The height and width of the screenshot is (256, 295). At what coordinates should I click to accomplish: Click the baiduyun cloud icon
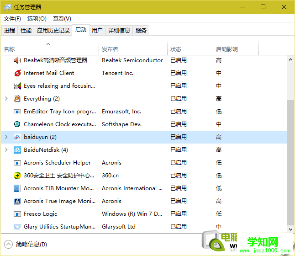coord(17,137)
